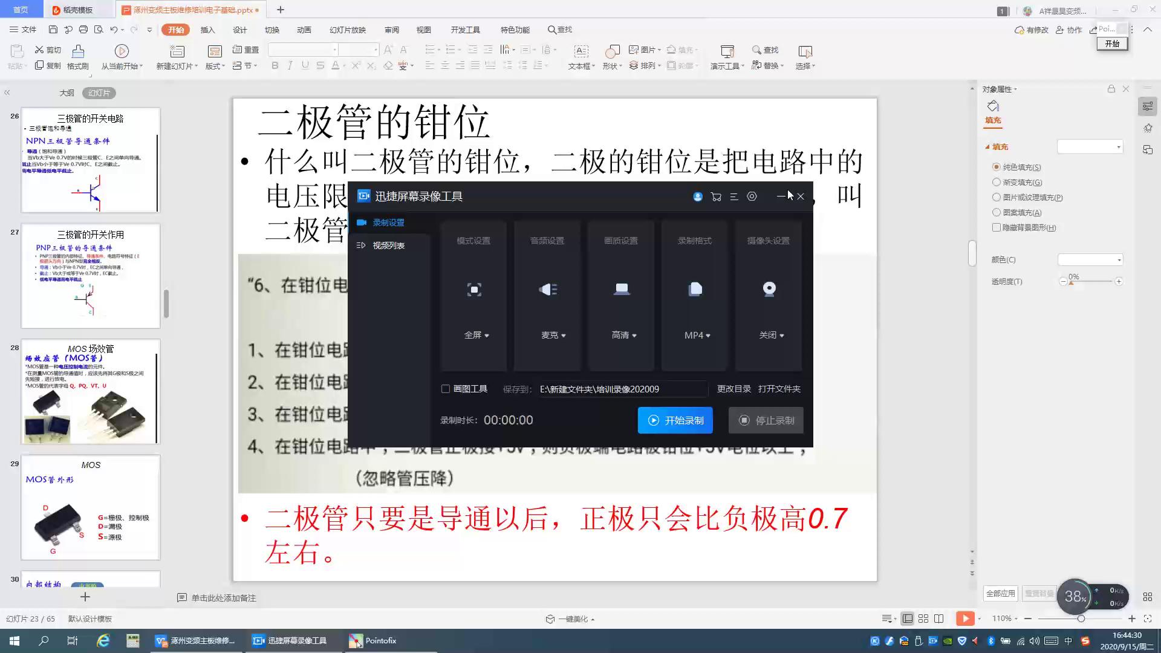Screen dimensions: 1161x653
Task: Open the shopping cart icon in recorder
Action: point(716,197)
